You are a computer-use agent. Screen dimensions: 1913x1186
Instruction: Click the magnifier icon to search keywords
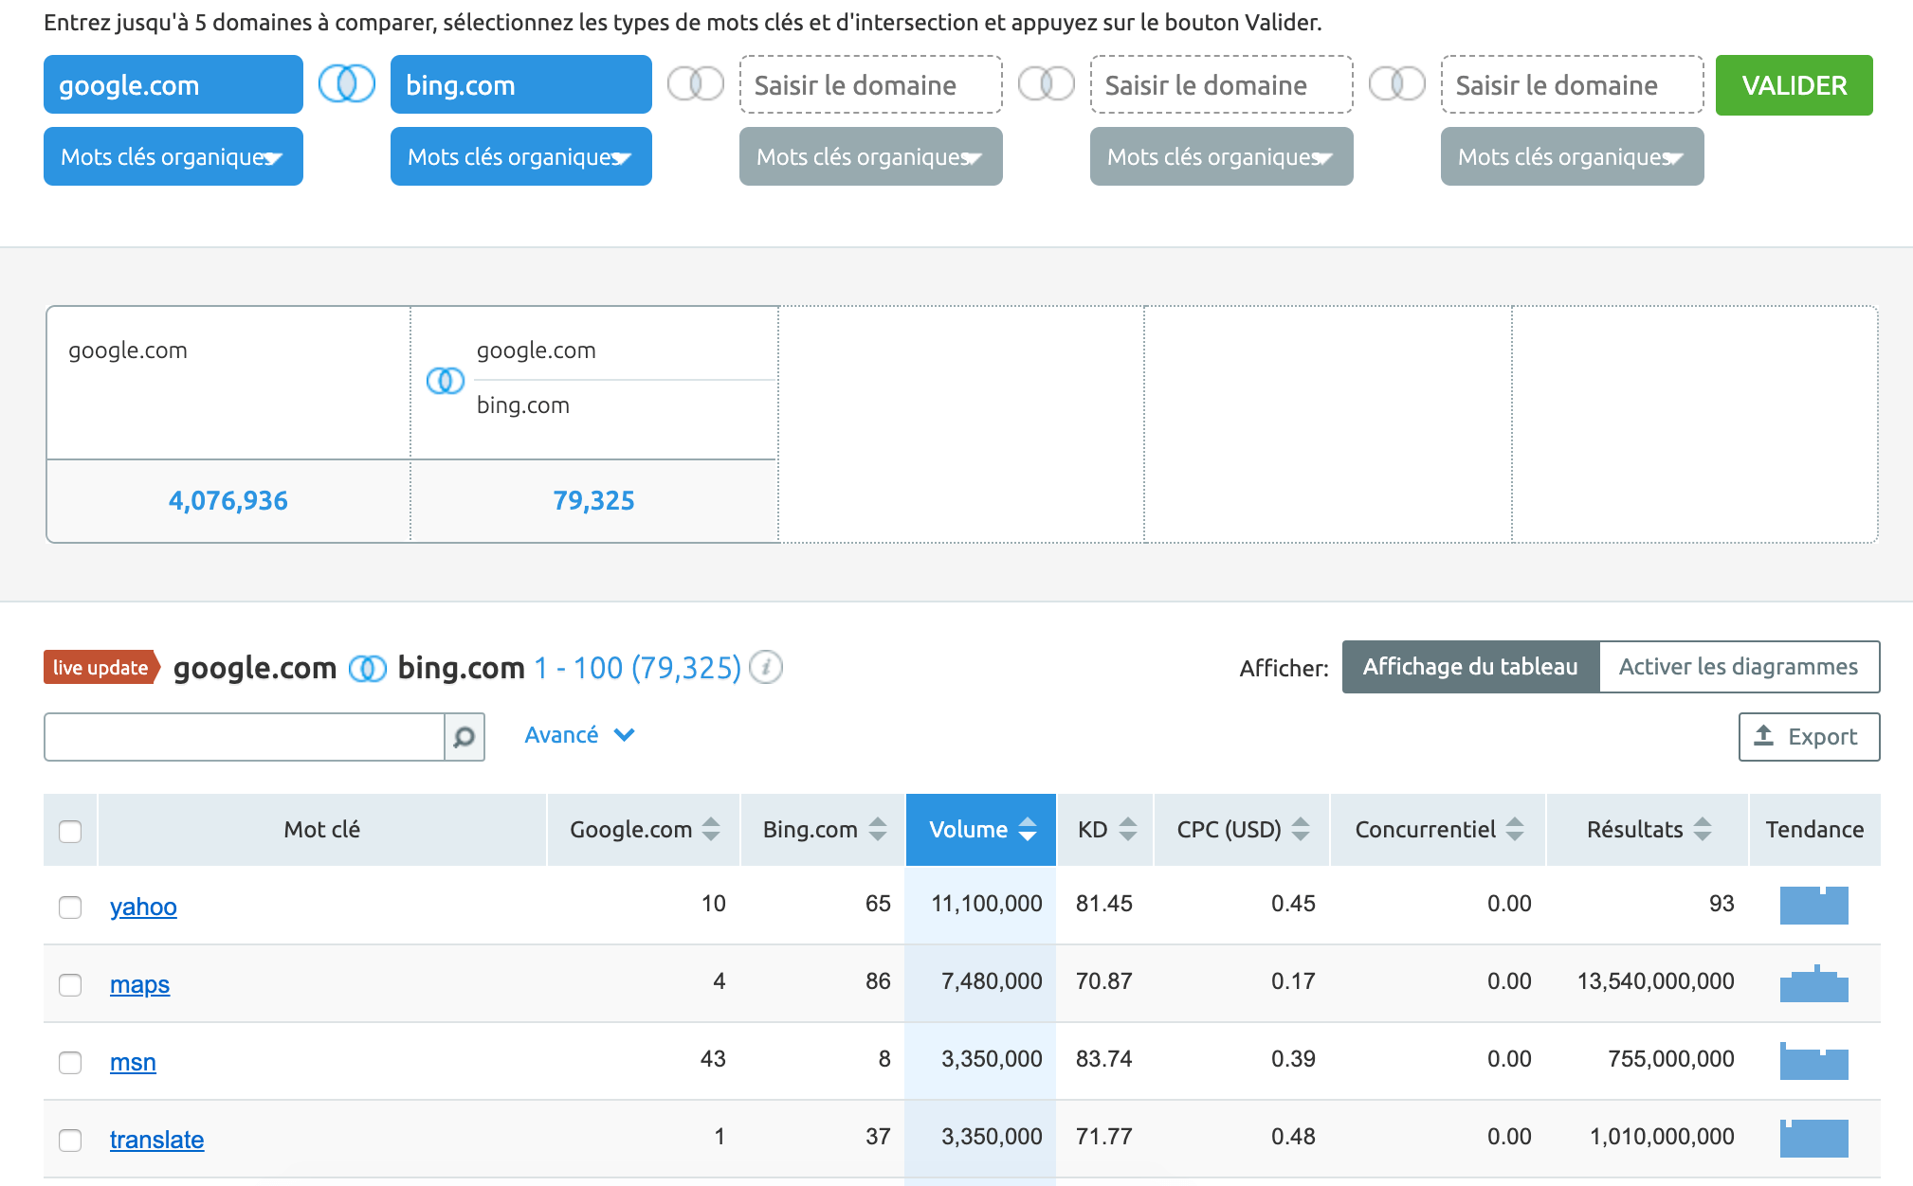pyautogui.click(x=464, y=736)
